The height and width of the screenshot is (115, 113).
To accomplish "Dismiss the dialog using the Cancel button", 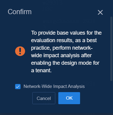I will tap(44, 98).
